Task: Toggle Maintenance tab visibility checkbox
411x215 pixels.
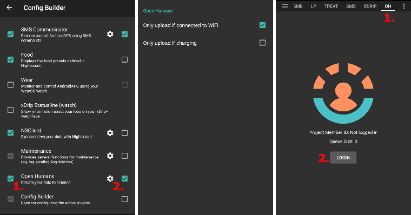Action: (x=124, y=156)
